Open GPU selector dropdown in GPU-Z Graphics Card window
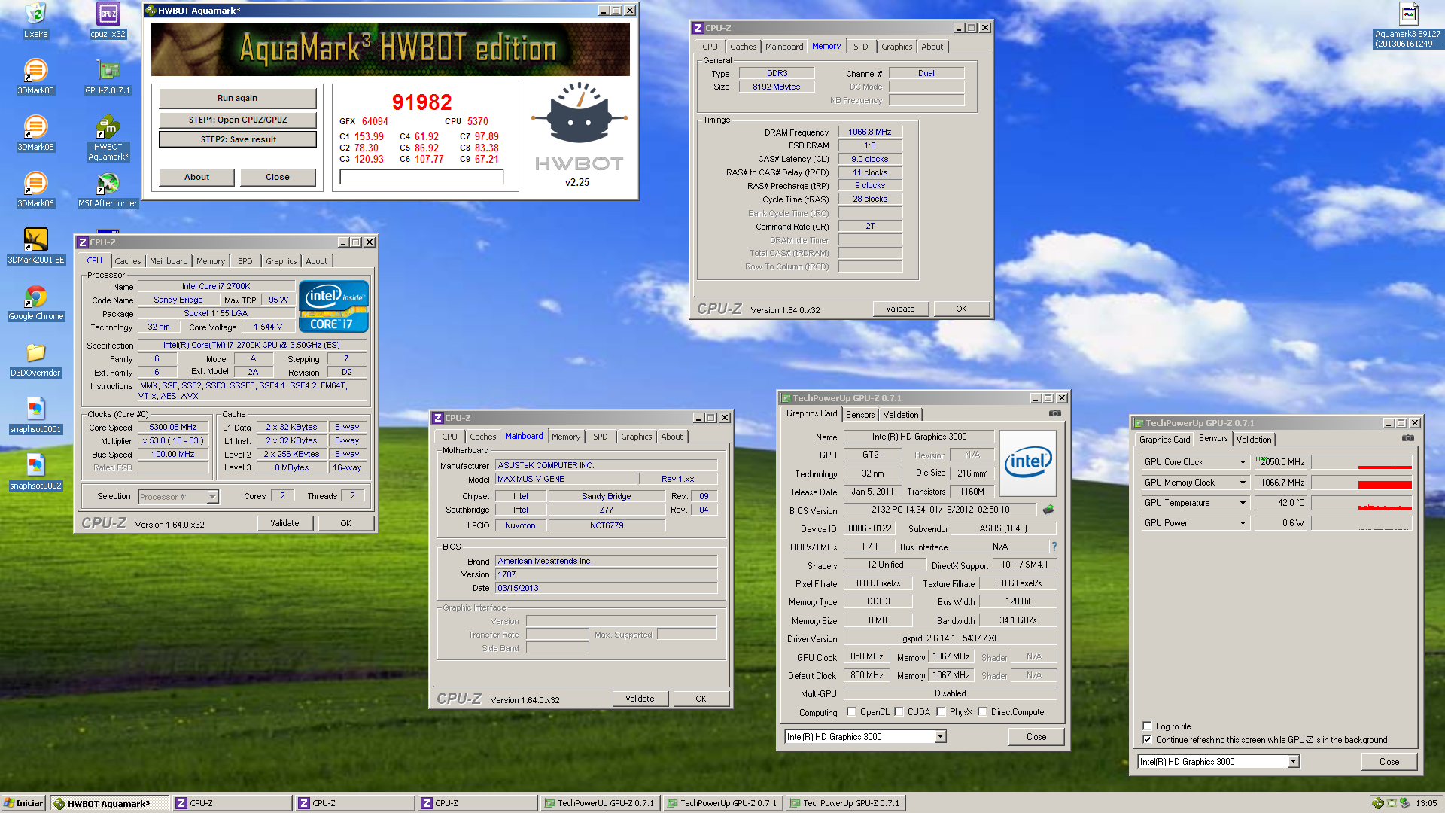This screenshot has width=1445, height=813. coord(940,737)
